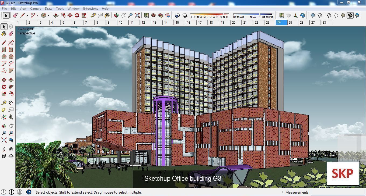Click Preview Model in Google Earth icon
This screenshot has height=196, width=366.
(303, 15)
